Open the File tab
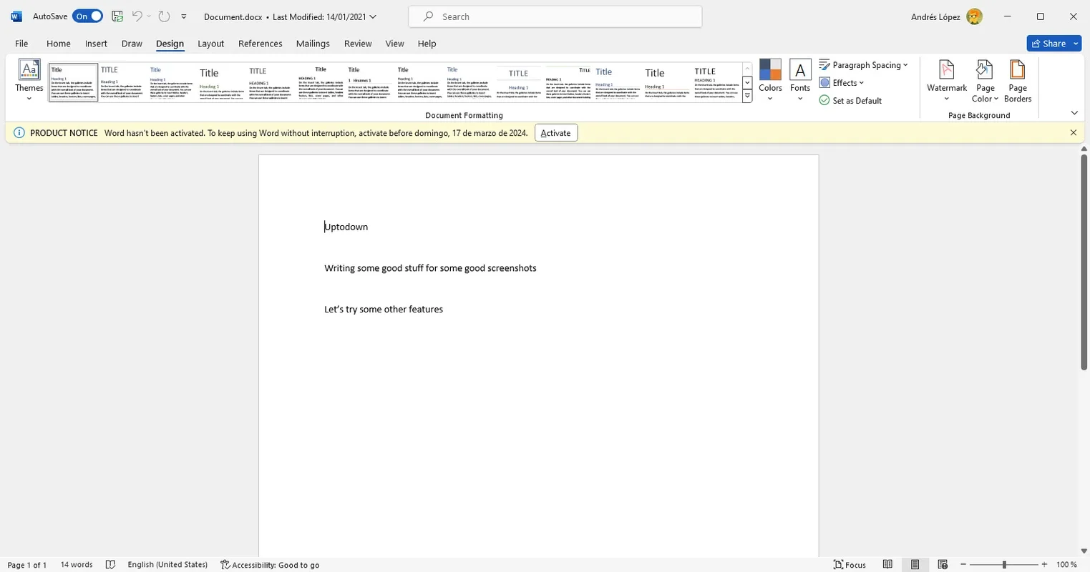 [x=21, y=44]
